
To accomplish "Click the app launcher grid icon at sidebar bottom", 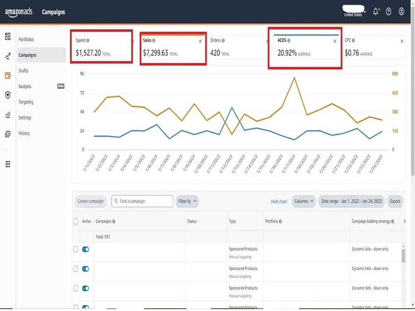I will coord(7,164).
